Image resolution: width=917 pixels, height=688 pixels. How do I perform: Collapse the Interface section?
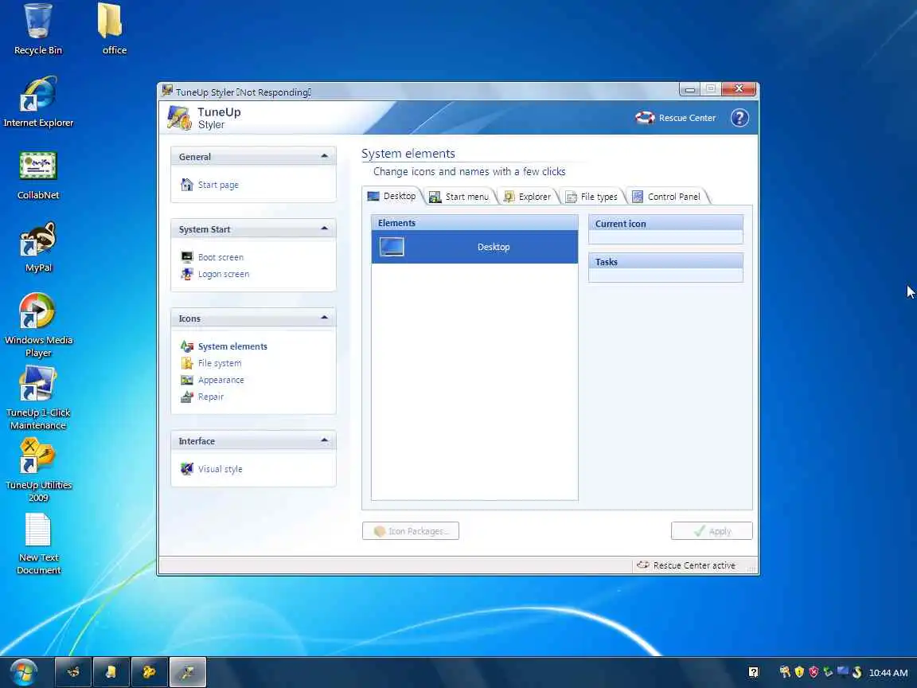coord(324,440)
